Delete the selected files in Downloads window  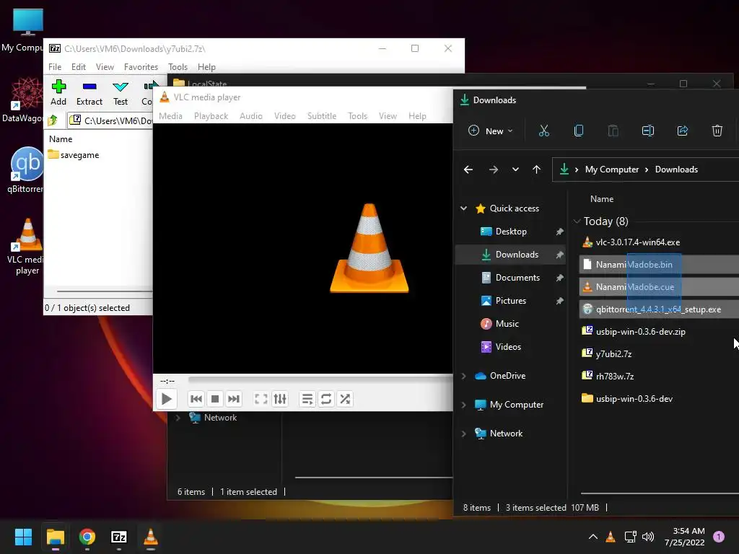click(x=717, y=131)
